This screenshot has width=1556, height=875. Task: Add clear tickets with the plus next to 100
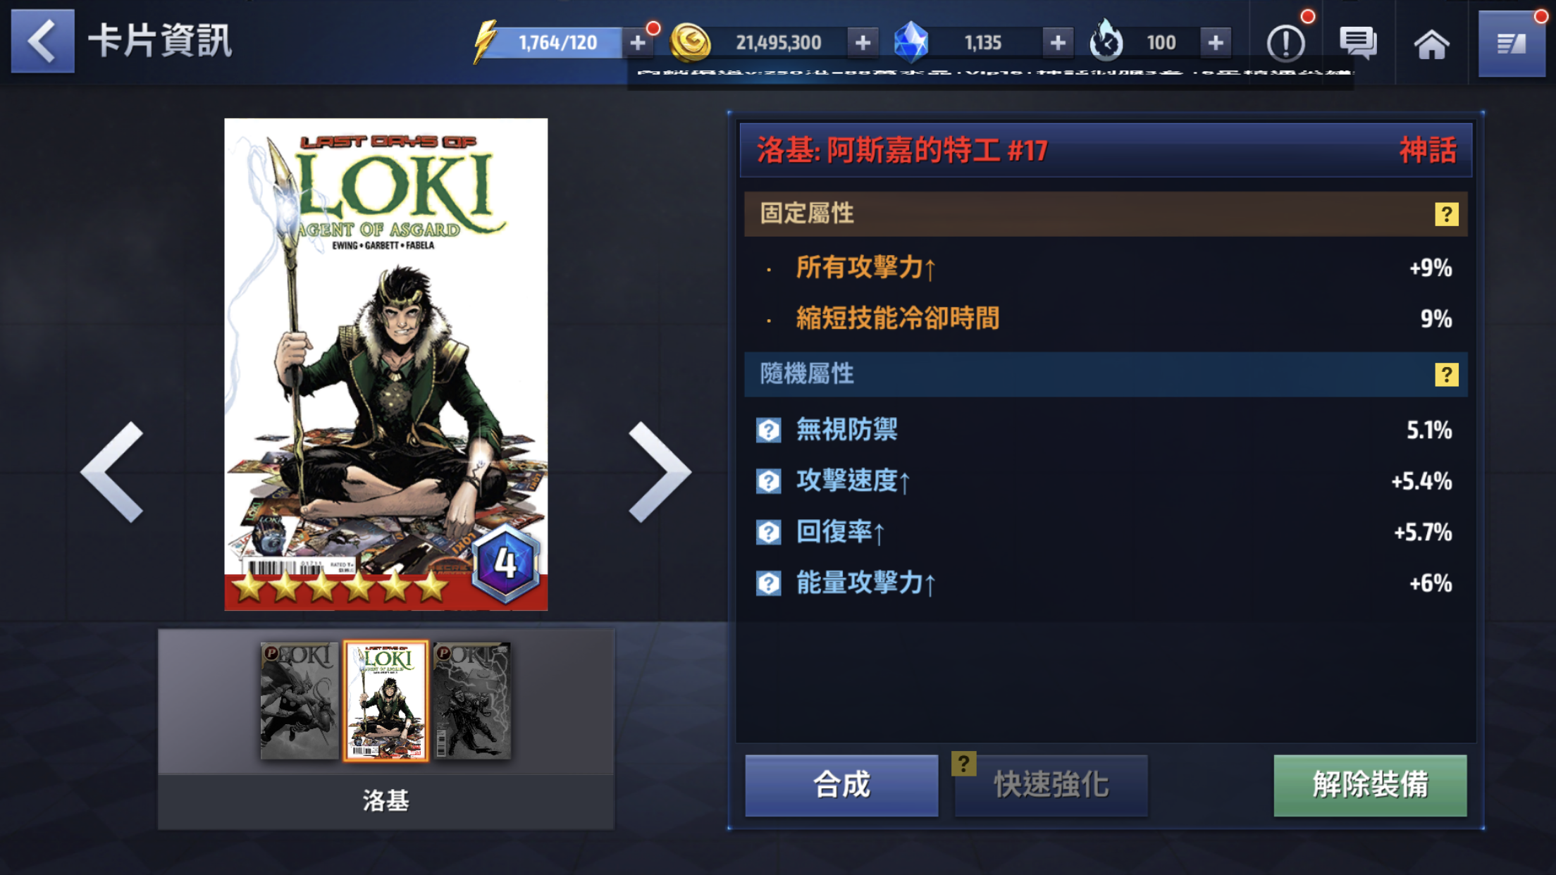click(1216, 43)
